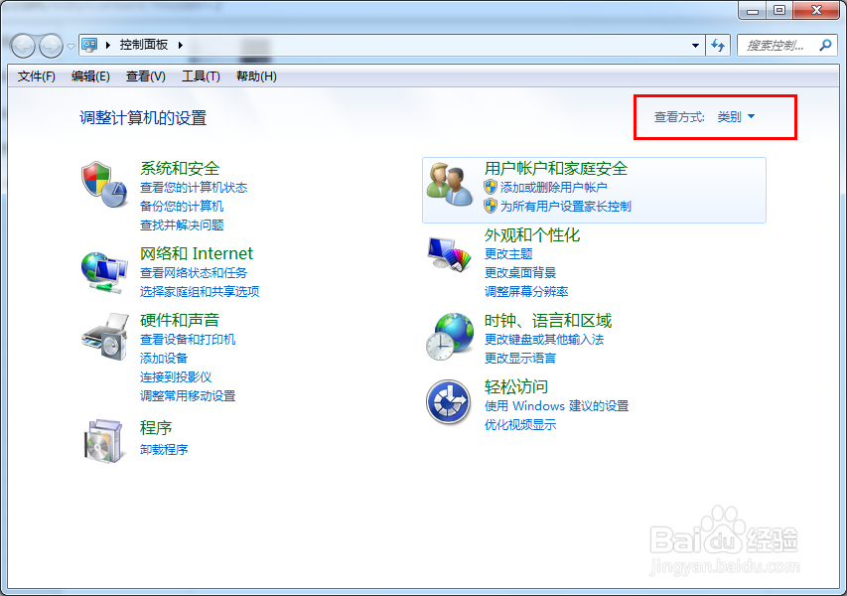
Task: Expand the address bar history dropdown arrow
Action: pos(696,46)
